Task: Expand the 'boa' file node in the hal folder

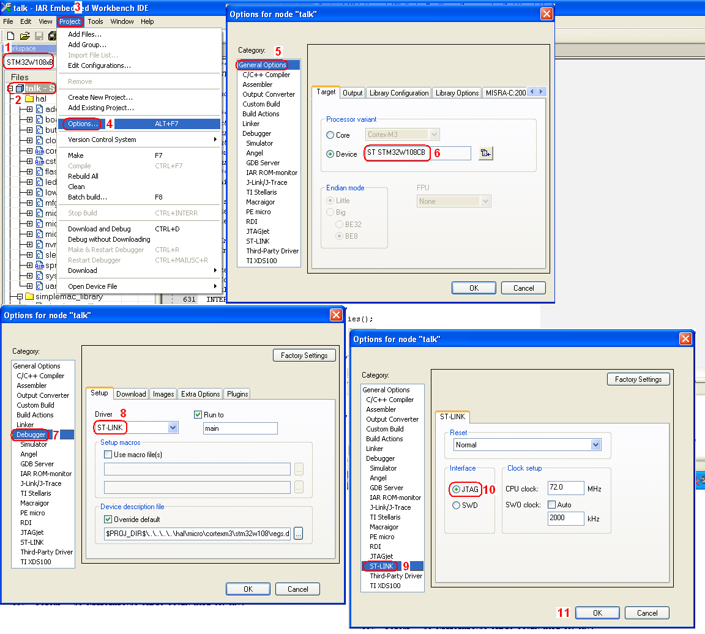Action: pyautogui.click(x=29, y=119)
